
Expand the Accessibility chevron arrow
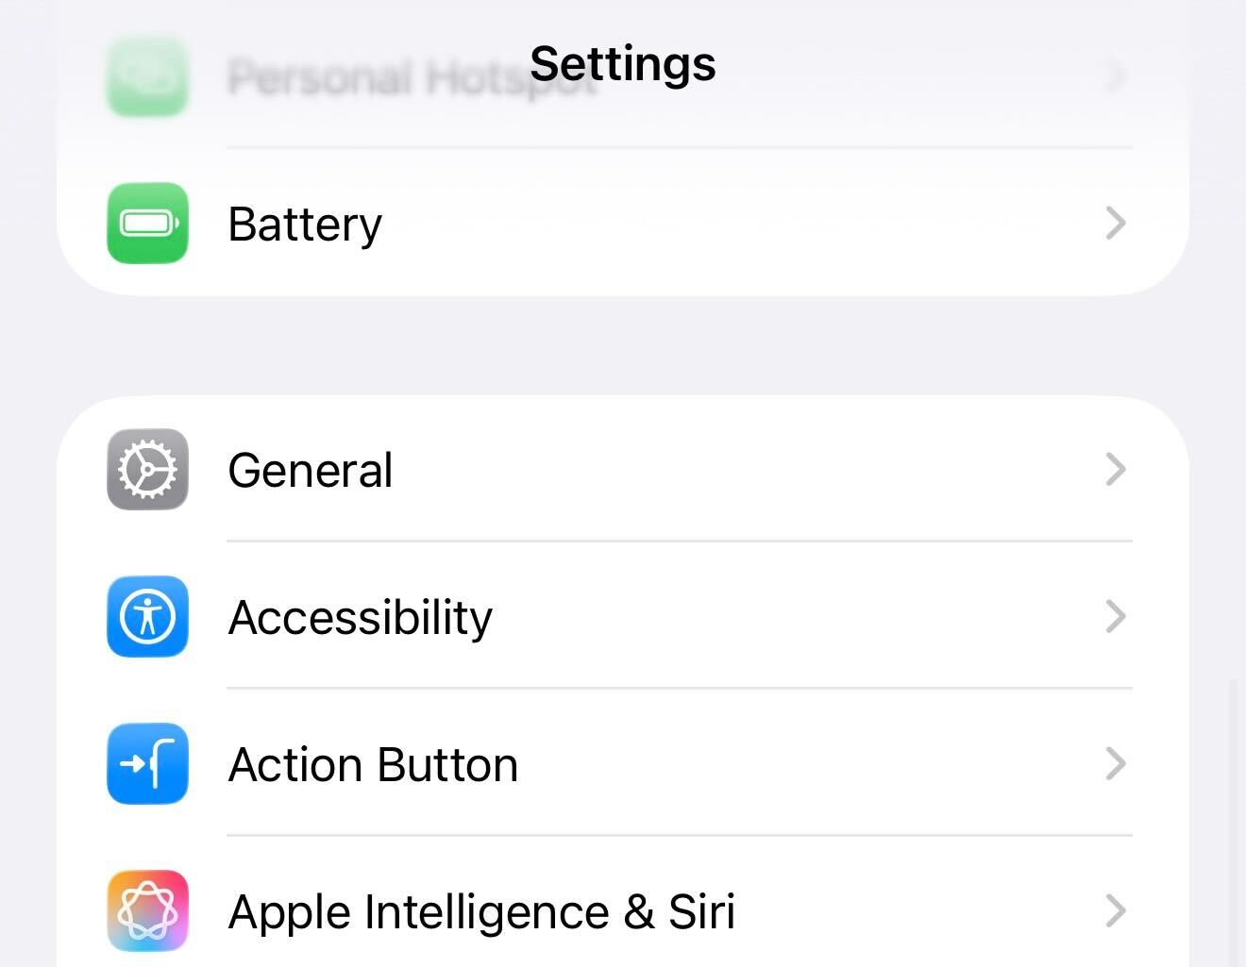pyautogui.click(x=1117, y=617)
